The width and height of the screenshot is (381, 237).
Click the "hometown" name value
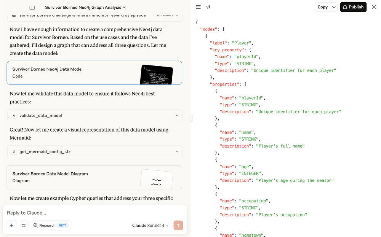[x=251, y=235]
